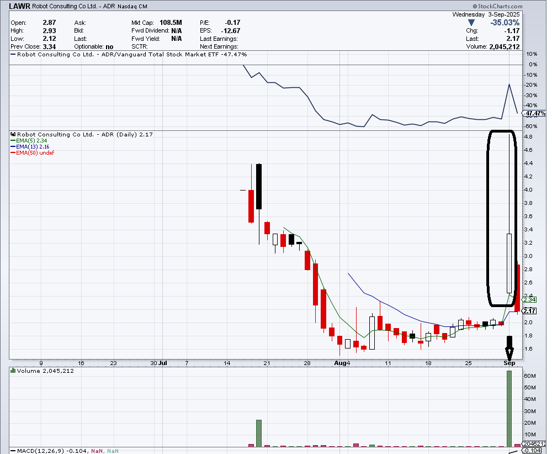Click the Jul date label on x-axis
The image size is (552, 454).
(x=163, y=363)
